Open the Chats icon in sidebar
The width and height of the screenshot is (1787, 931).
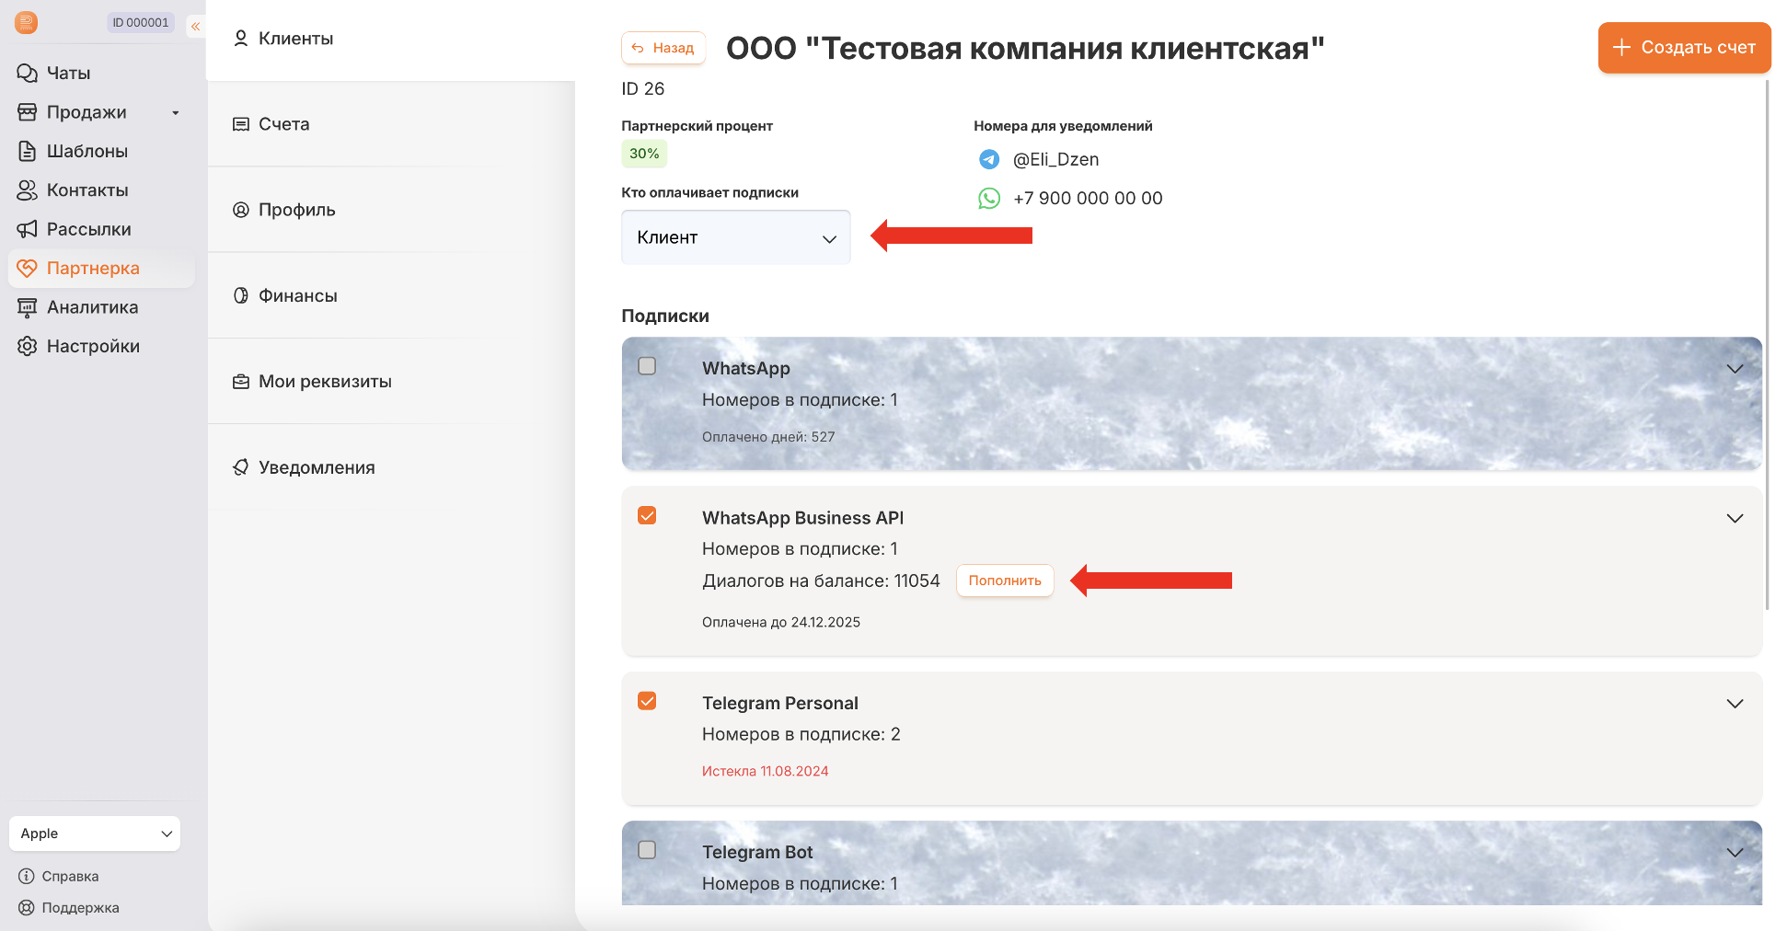[28, 74]
